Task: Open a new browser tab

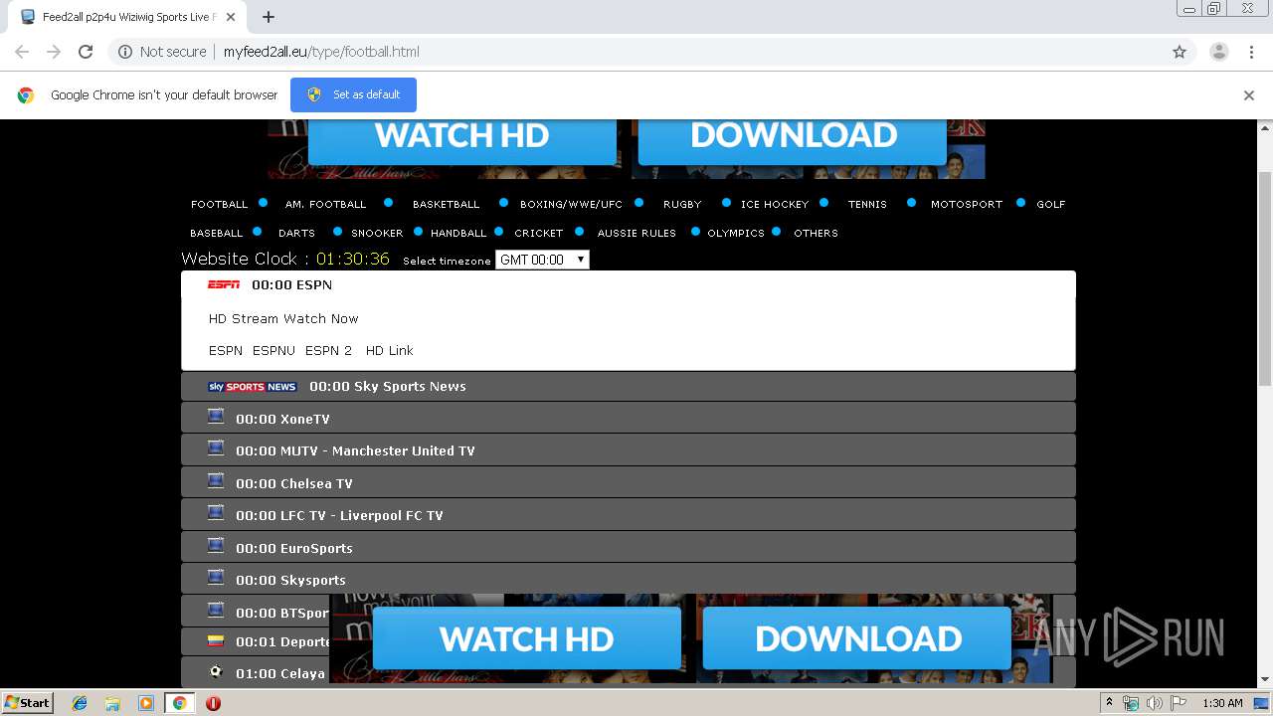Action: click(x=269, y=17)
